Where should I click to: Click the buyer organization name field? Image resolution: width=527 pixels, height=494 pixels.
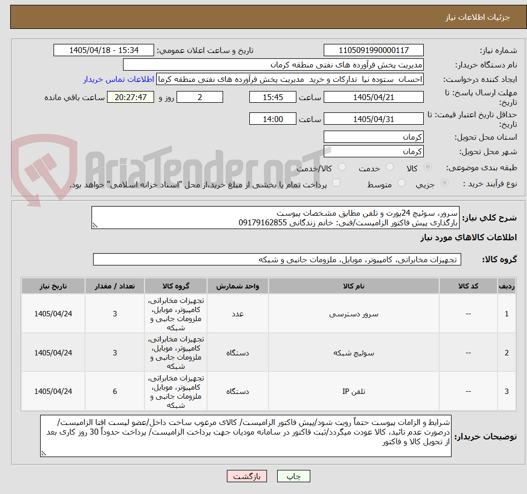[273, 65]
